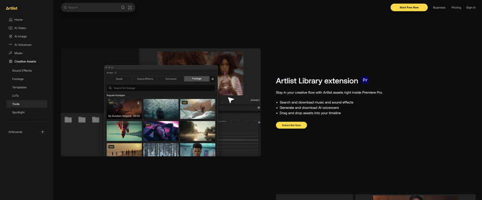Viewport: 482px width, 200px height.
Task: Open the Business link
Action: coord(439,7)
